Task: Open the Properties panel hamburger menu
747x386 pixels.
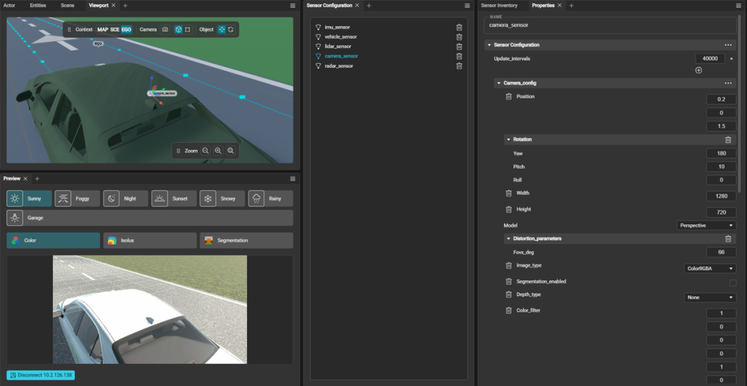Action: pyautogui.click(x=740, y=6)
